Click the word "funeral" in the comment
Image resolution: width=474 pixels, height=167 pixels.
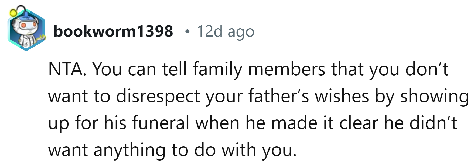coord(161,123)
